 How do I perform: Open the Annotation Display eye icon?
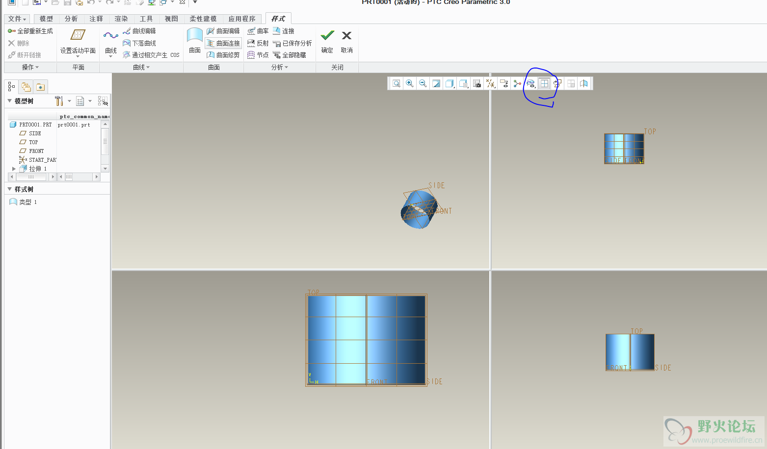pos(504,84)
